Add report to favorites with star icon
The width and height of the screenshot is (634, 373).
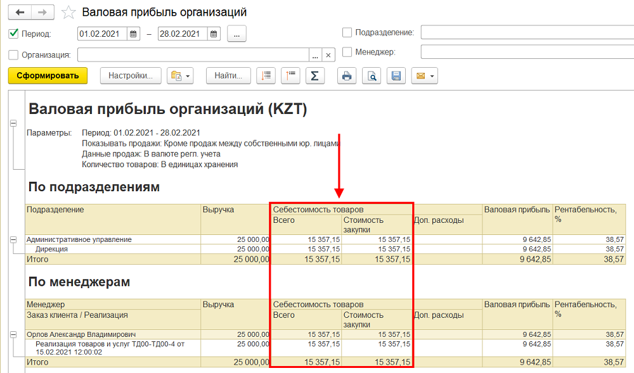point(69,13)
